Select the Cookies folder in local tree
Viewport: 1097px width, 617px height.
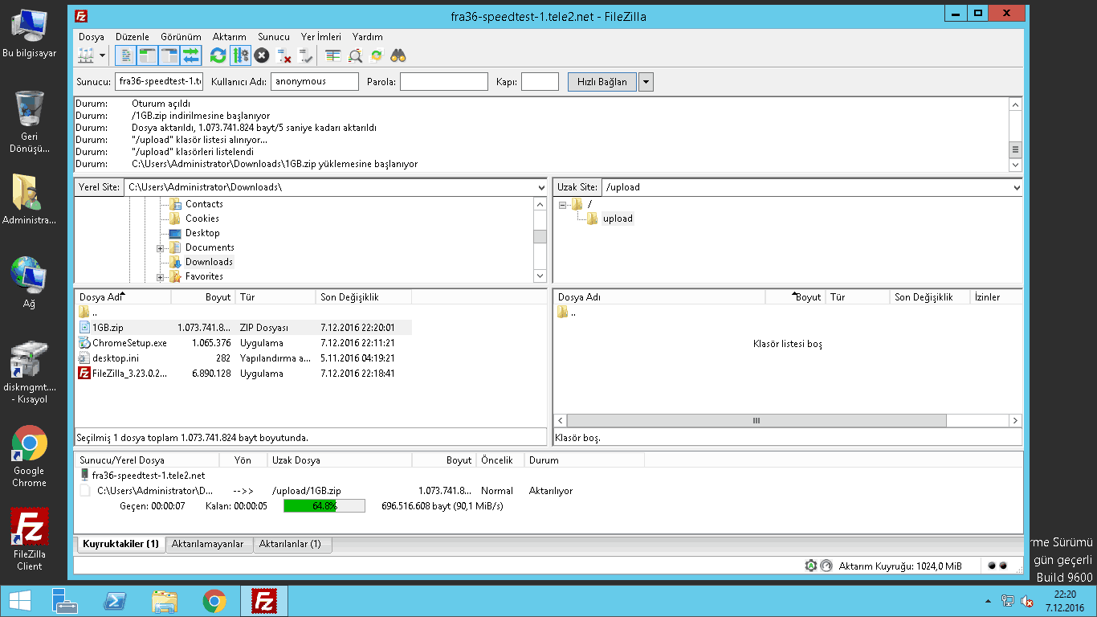click(202, 219)
